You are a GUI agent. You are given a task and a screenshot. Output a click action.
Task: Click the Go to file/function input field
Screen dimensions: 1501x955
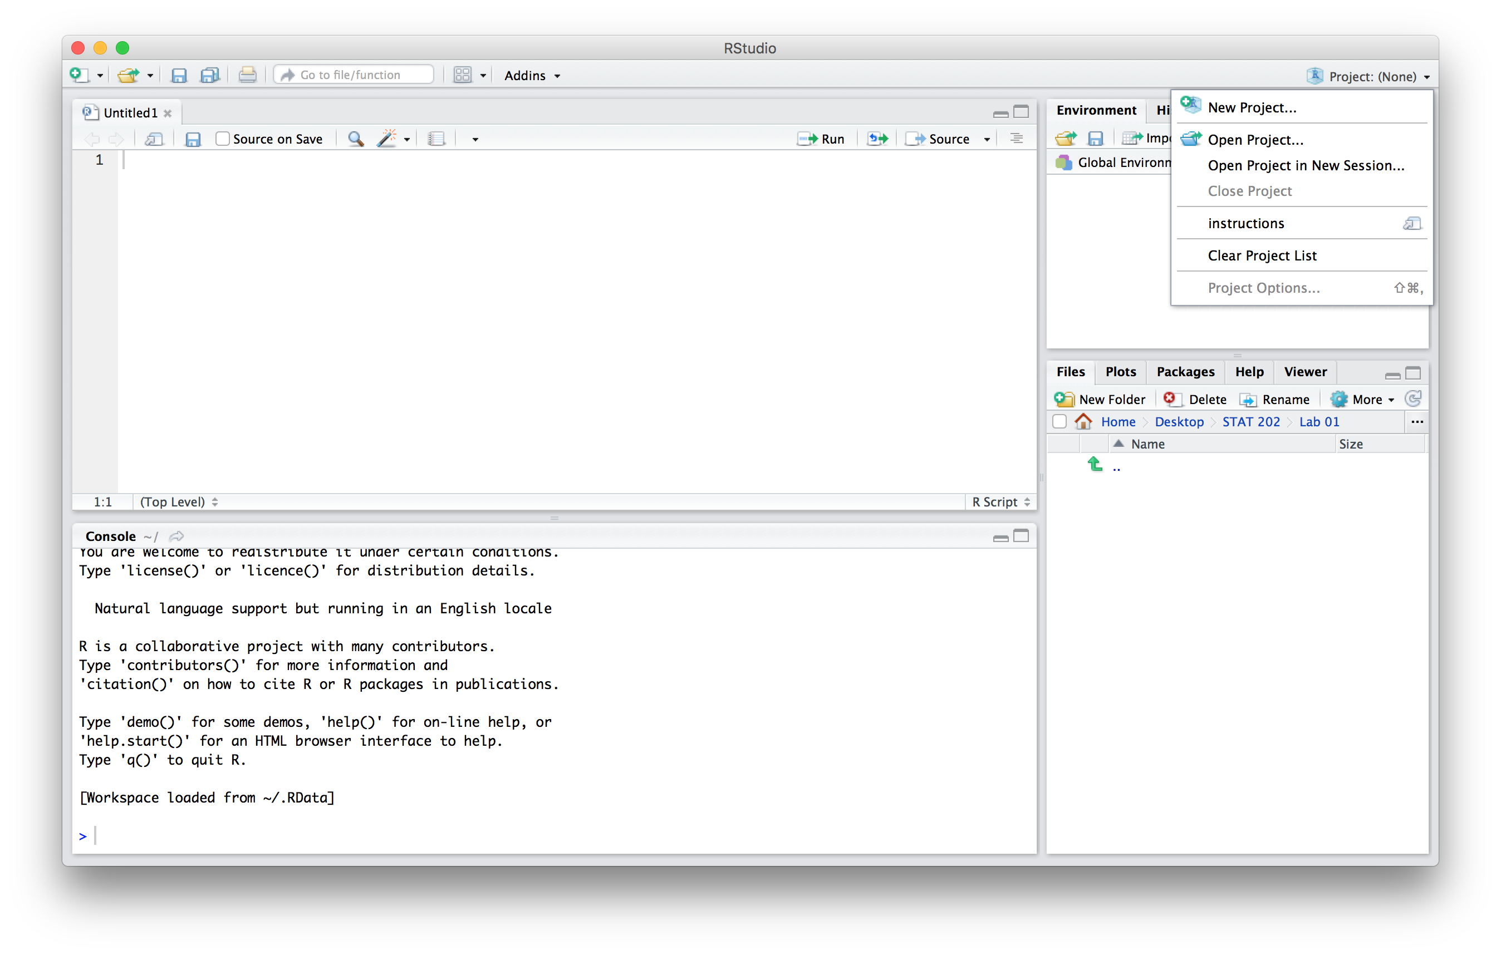pyautogui.click(x=355, y=75)
